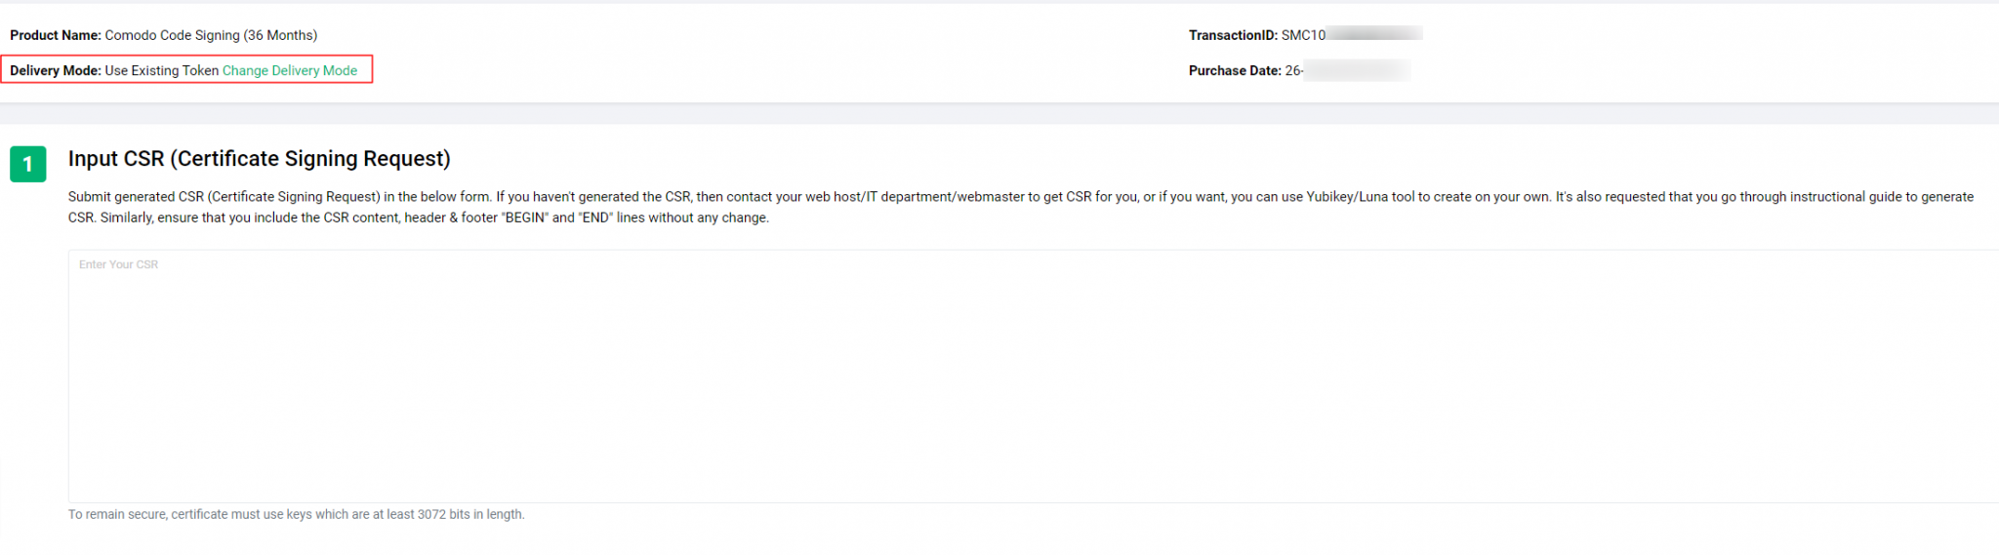
Task: Click the Purchase Date label
Action: tap(1235, 71)
